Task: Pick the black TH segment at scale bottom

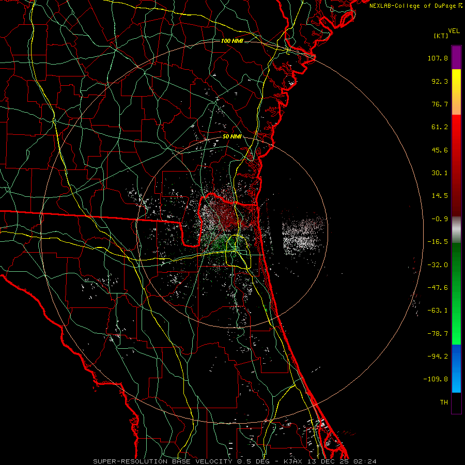Action: tap(456, 402)
